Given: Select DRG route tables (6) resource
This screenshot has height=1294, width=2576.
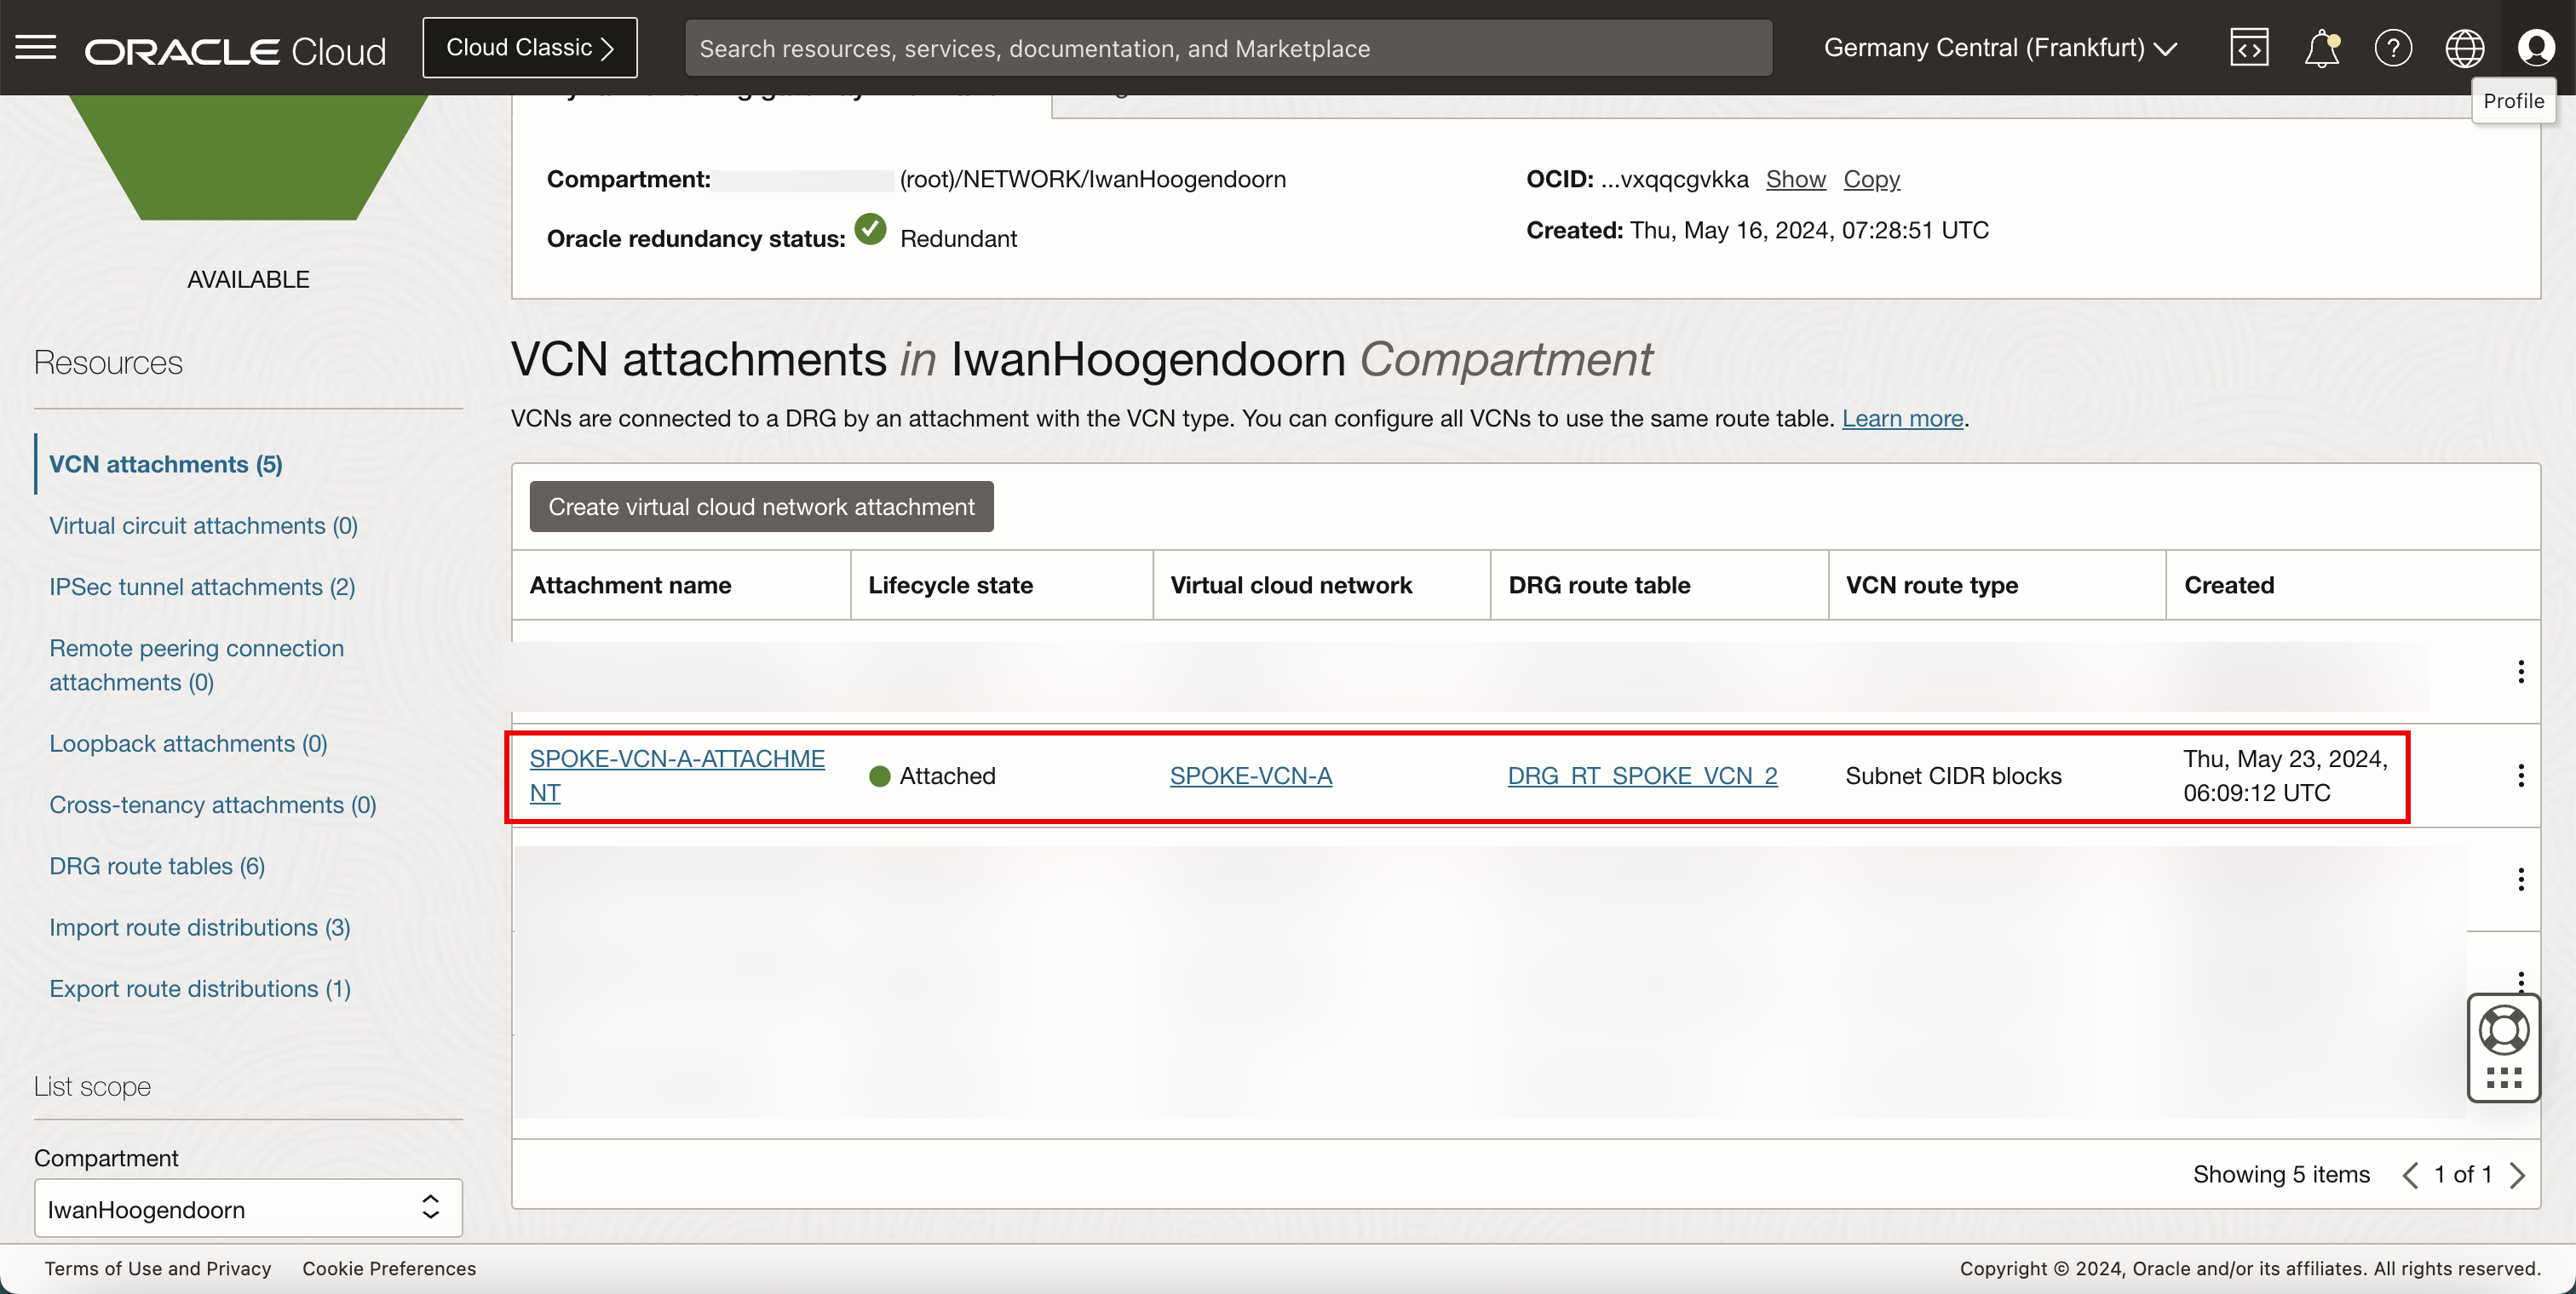Looking at the screenshot, I should [x=157, y=867].
